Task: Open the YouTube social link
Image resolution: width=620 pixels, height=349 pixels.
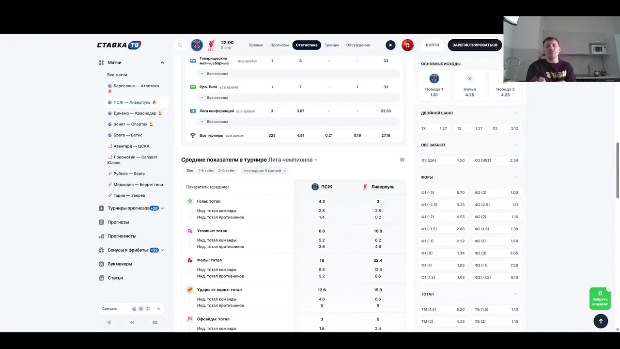Action: 155,322
